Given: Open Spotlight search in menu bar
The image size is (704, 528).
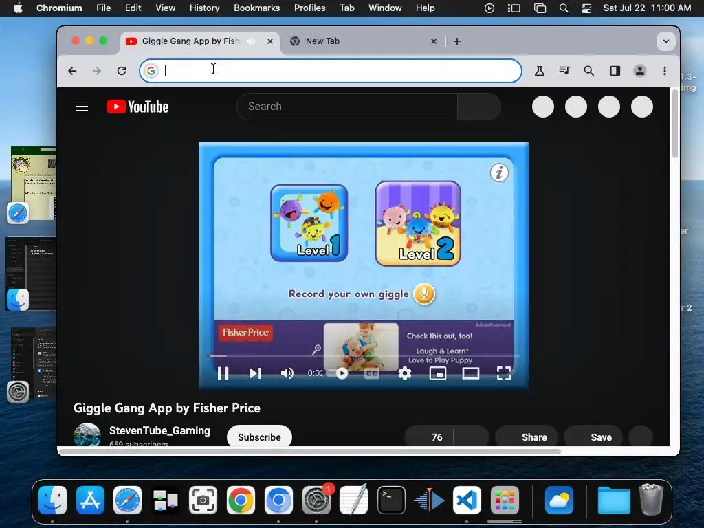Looking at the screenshot, I should (x=564, y=8).
